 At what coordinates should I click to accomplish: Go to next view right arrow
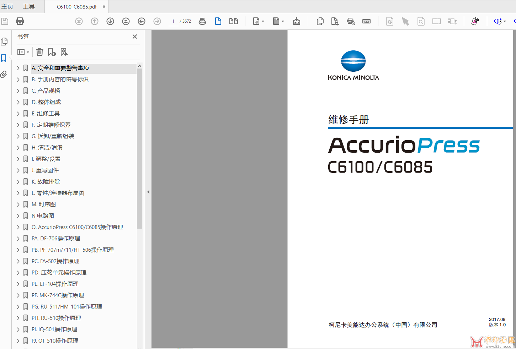coord(157,21)
